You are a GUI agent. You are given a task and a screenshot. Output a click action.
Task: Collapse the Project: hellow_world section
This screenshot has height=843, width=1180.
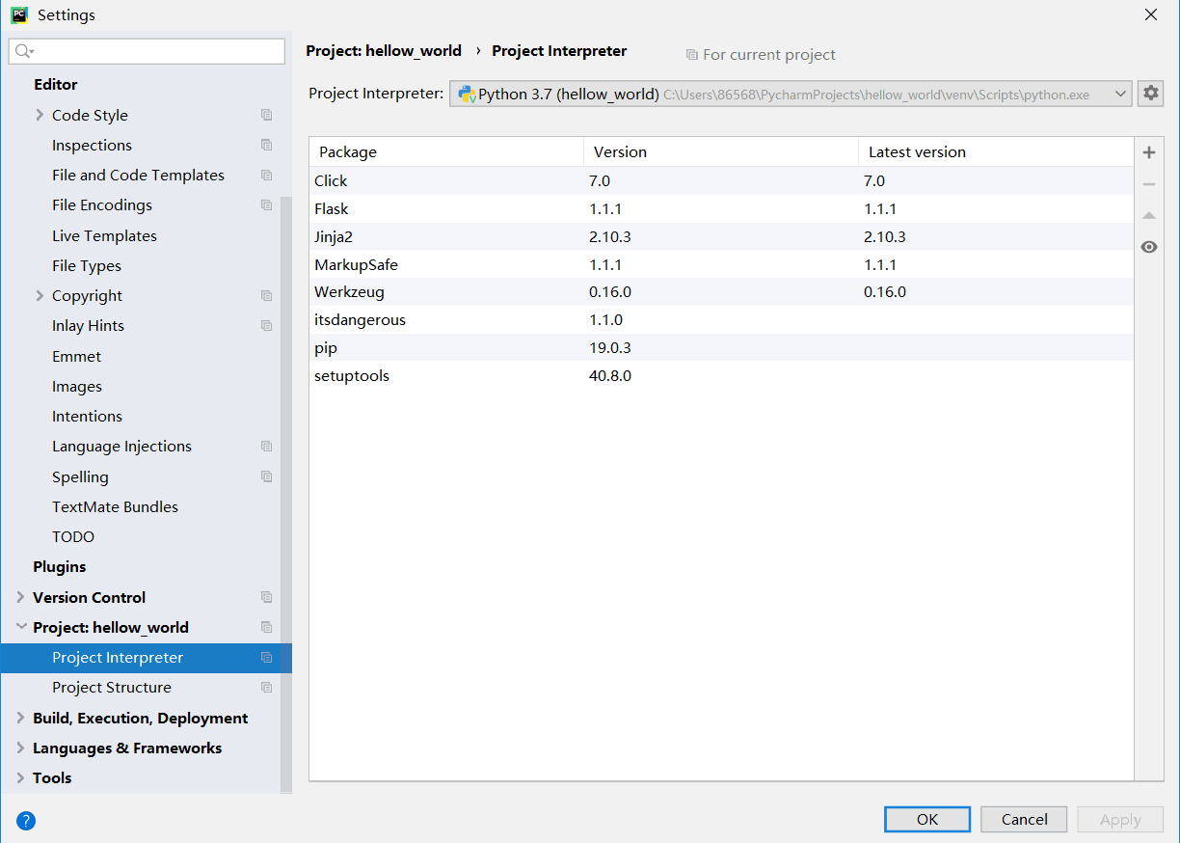click(20, 627)
